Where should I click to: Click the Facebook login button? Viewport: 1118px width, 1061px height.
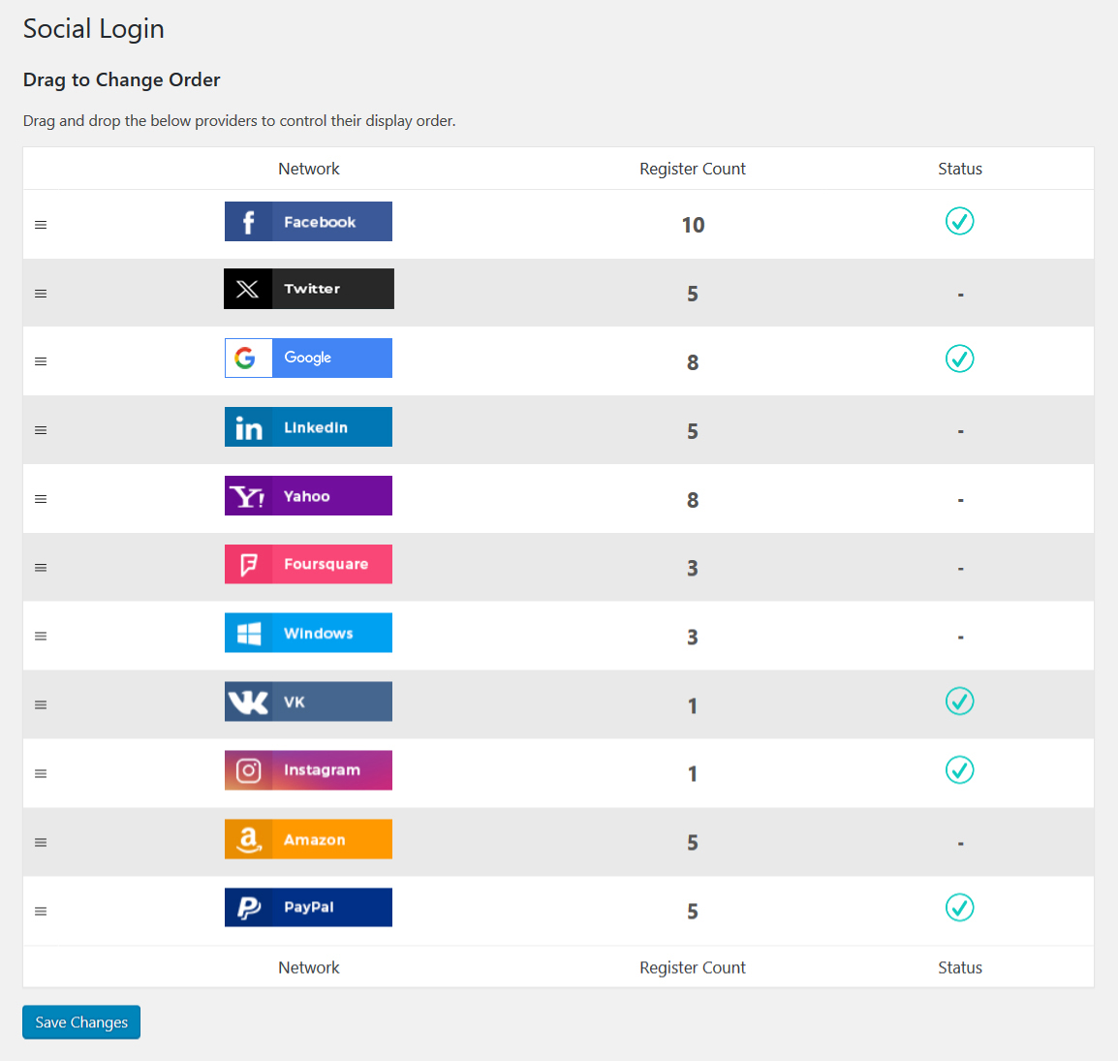coord(308,221)
